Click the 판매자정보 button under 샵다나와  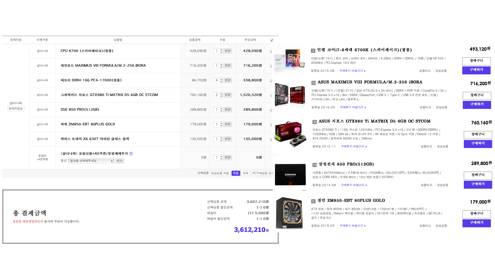pyautogui.click(x=16, y=109)
